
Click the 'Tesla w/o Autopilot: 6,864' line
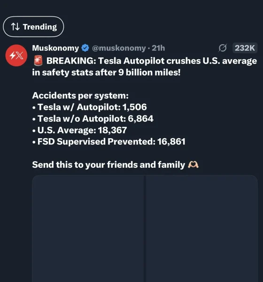point(93,118)
